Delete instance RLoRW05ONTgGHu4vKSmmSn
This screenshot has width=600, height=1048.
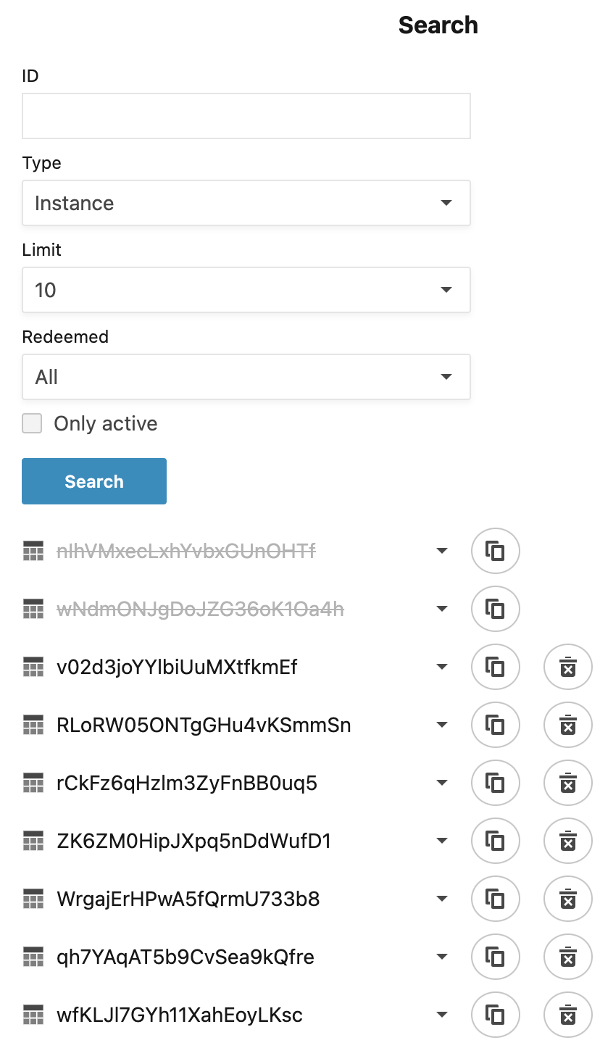pos(568,725)
